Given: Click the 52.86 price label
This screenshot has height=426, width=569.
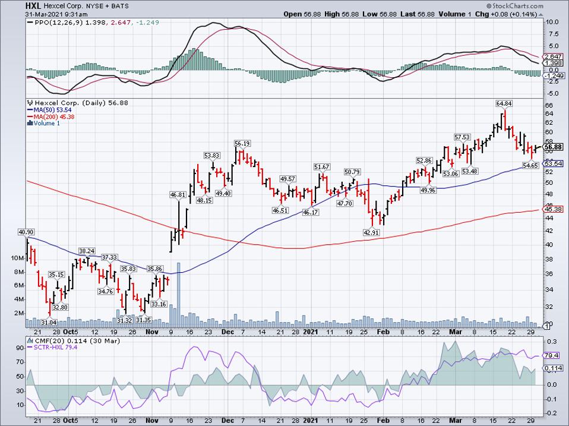Looking at the screenshot, I should coord(424,160).
